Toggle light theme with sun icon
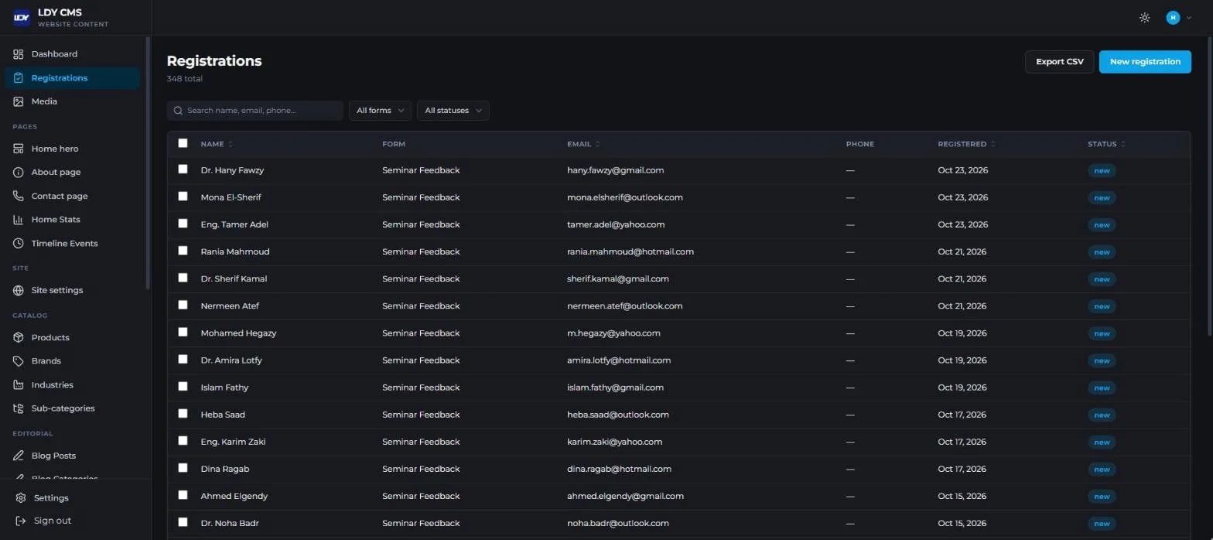The height and width of the screenshot is (540, 1213). tap(1145, 18)
